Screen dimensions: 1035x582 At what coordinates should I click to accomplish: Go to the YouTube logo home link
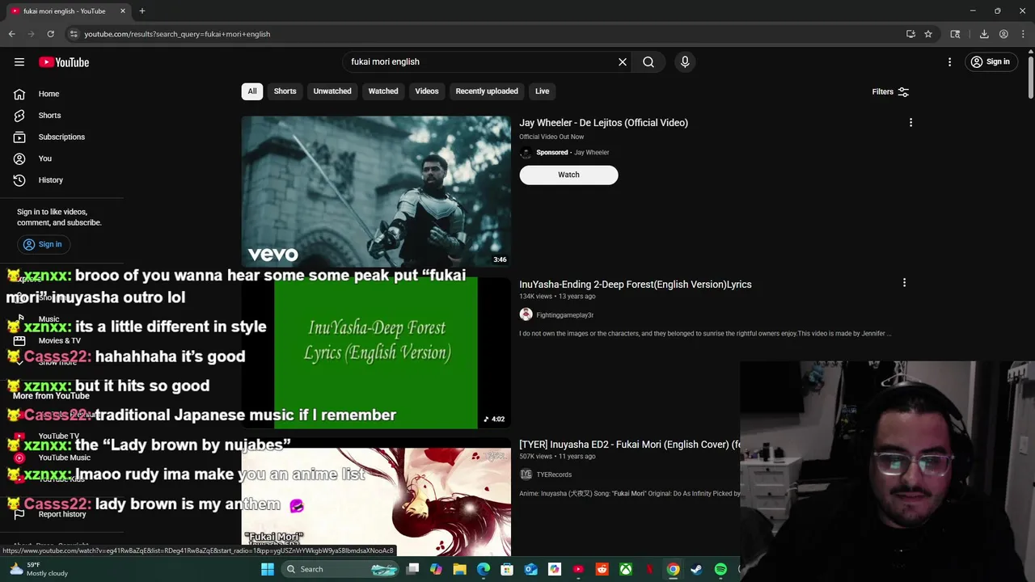[64, 62]
